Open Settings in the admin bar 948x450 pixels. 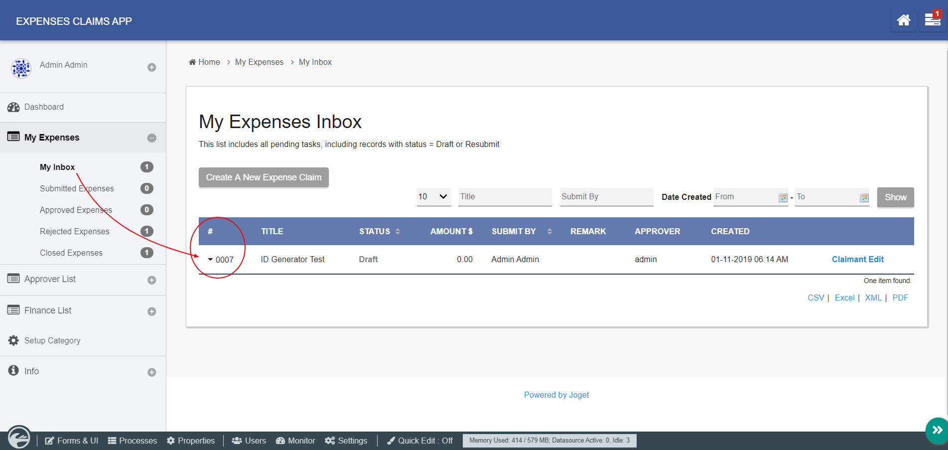pyautogui.click(x=346, y=441)
